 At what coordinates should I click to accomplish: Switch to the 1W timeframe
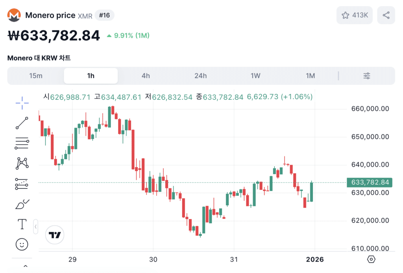pos(255,76)
